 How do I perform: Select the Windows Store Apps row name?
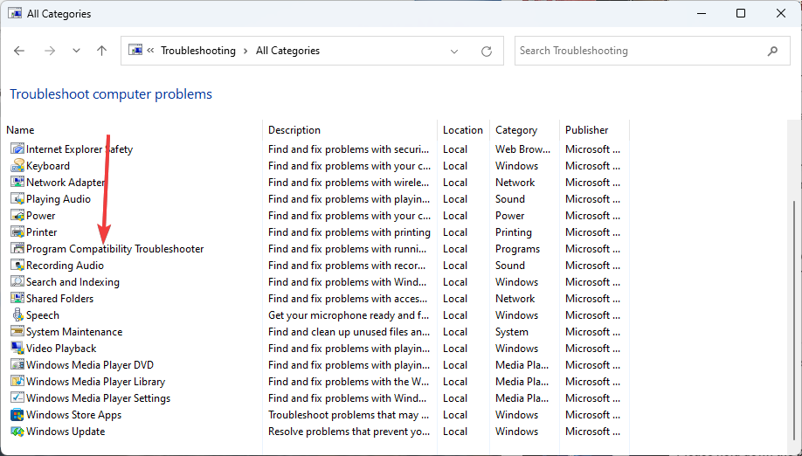tap(73, 415)
